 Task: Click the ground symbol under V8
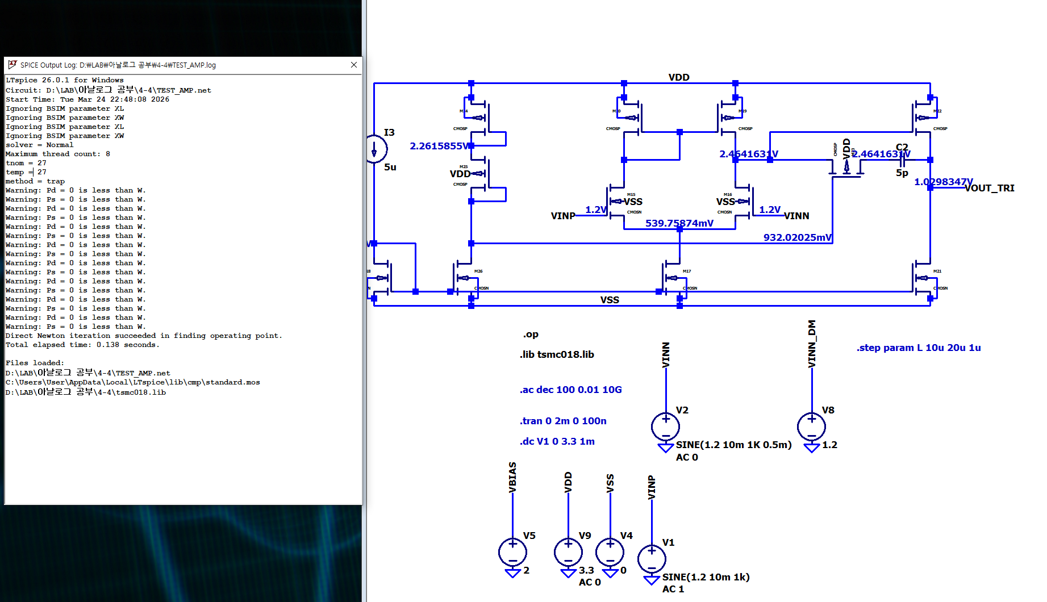[812, 449]
